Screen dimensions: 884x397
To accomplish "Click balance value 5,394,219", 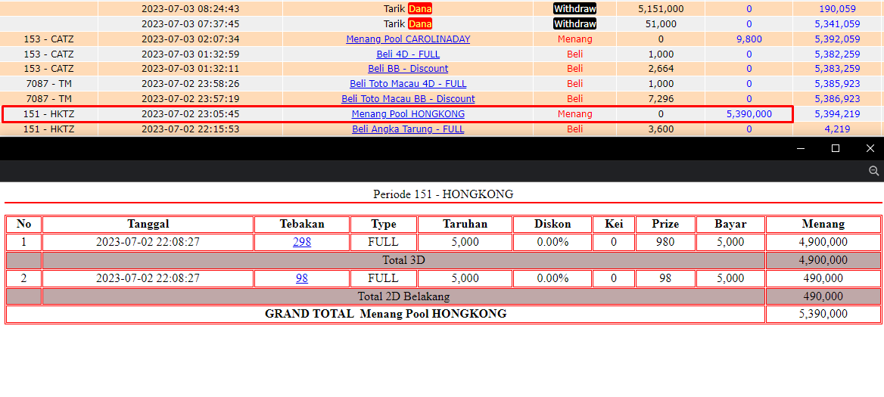I will [837, 113].
